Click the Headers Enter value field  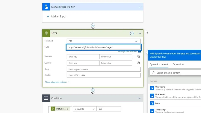point(116,57)
